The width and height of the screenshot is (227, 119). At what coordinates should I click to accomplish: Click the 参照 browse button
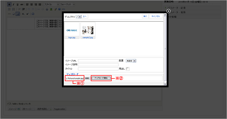[x=87, y=78]
